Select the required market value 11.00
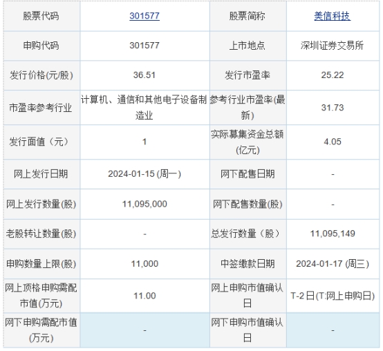Viewport: 383px width, 351px height. pyautogui.click(x=144, y=296)
